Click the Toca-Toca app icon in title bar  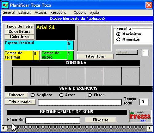pos(5,5)
